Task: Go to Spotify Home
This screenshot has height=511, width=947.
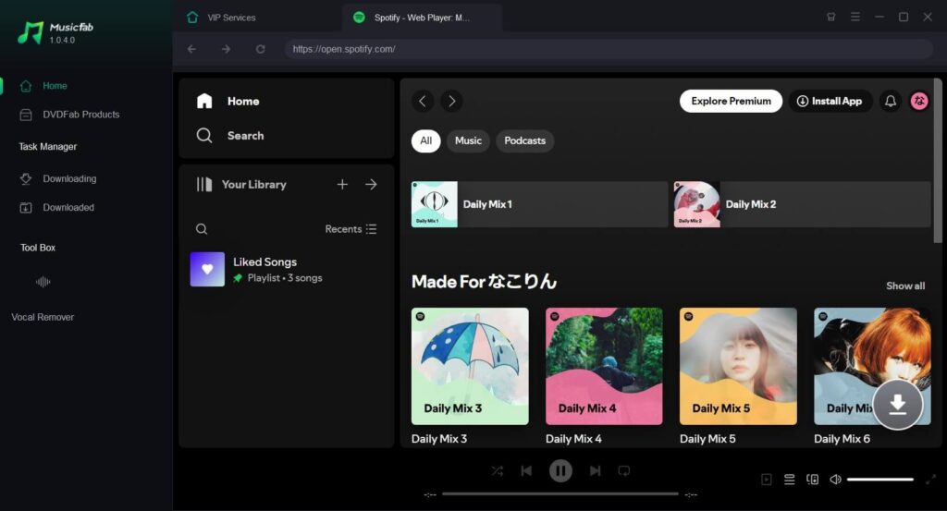Action: click(228, 101)
